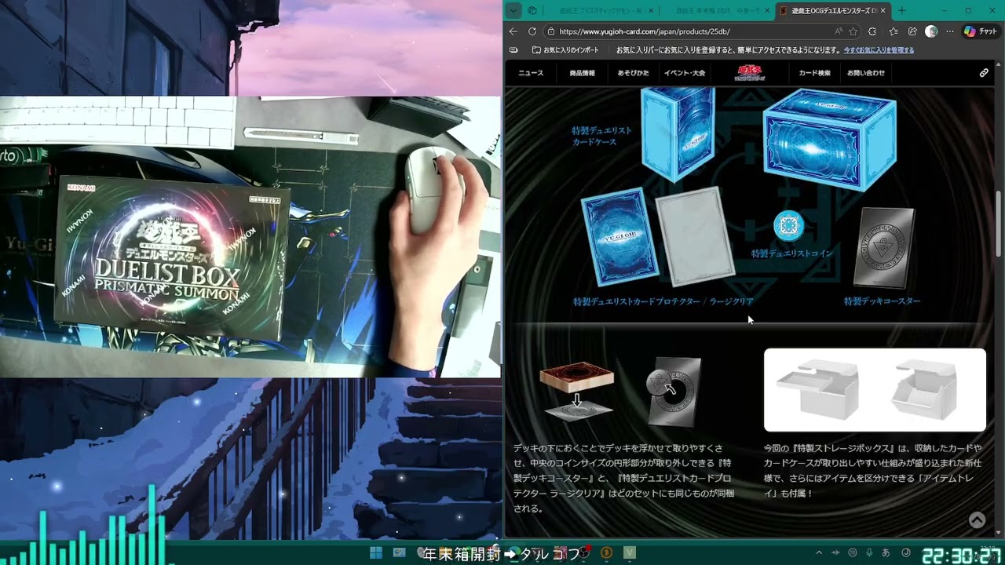Open the browser workspaces icon

click(x=532, y=11)
